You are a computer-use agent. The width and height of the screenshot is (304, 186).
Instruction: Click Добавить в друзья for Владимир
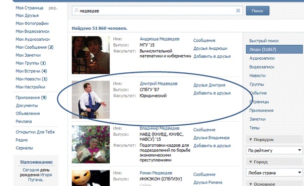[x=212, y=146]
